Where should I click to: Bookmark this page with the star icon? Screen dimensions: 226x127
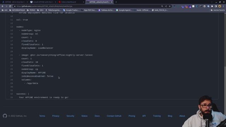coord(169,6)
